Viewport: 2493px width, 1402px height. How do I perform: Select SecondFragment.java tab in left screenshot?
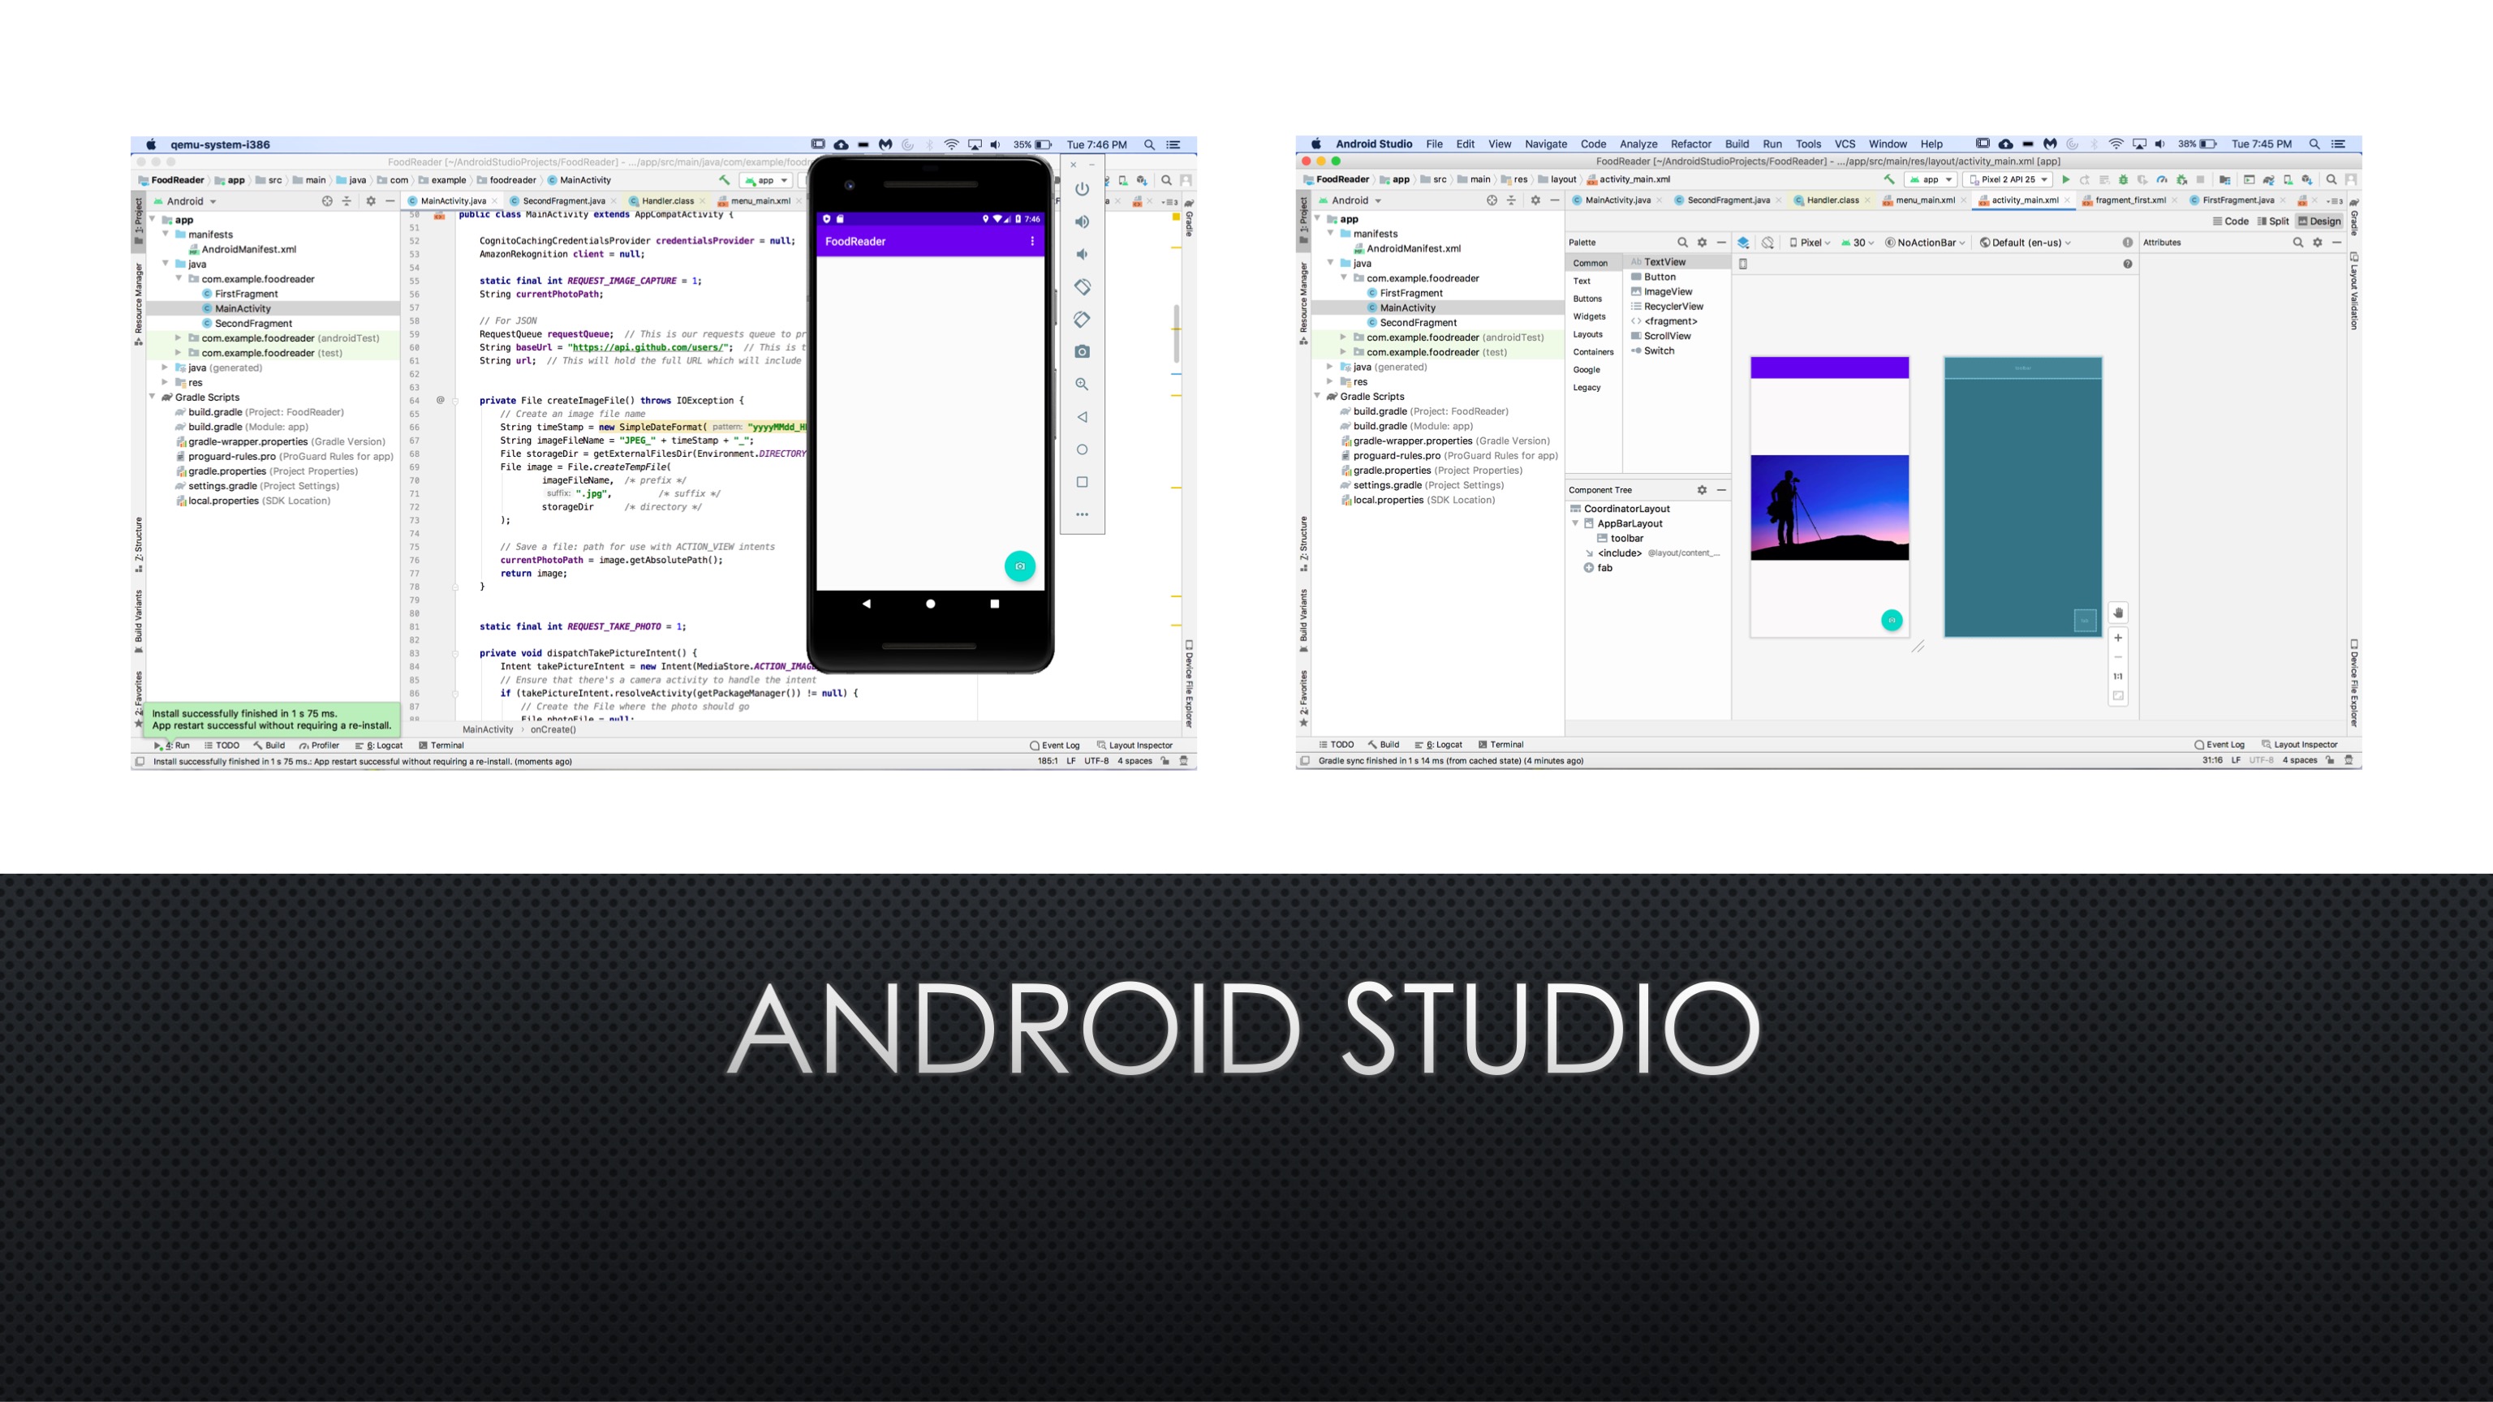[563, 201]
